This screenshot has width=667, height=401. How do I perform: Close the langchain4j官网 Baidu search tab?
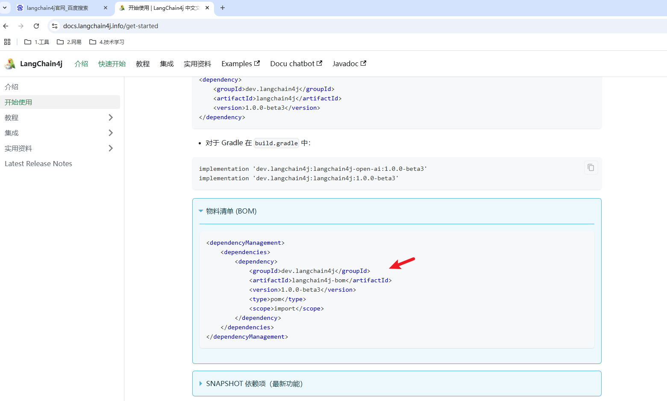(x=106, y=8)
